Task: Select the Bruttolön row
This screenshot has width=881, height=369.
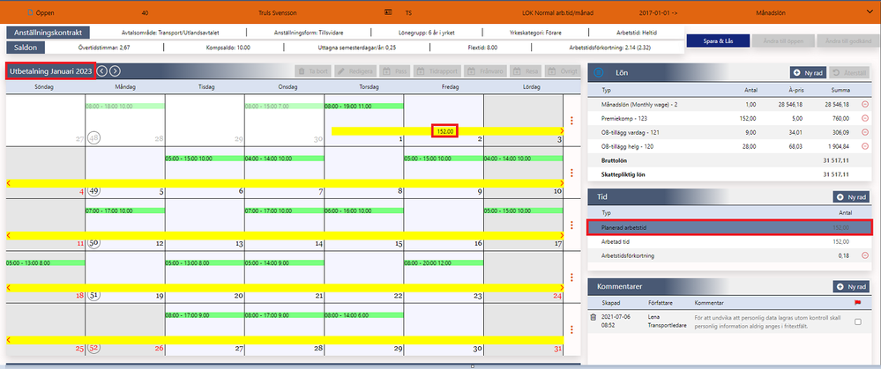Action: [729, 160]
